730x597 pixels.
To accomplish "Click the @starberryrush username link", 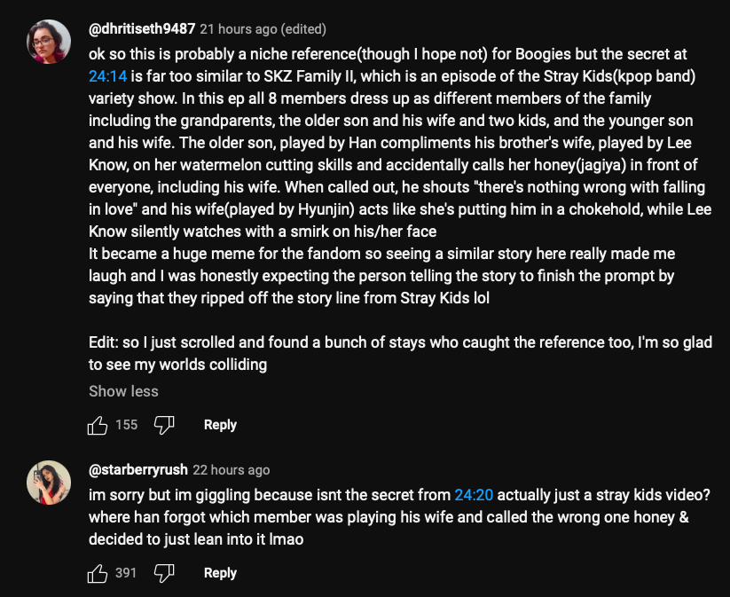I will tap(137, 470).
